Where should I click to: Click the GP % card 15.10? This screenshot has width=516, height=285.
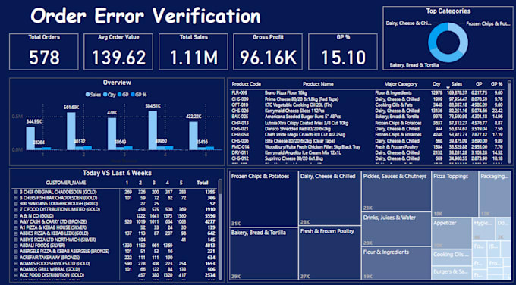[342, 52]
